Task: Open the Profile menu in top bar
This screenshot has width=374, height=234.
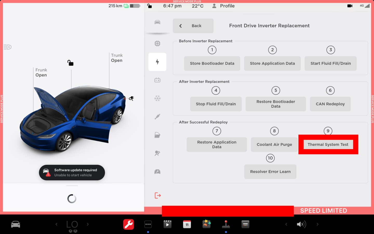Action: click(x=223, y=6)
